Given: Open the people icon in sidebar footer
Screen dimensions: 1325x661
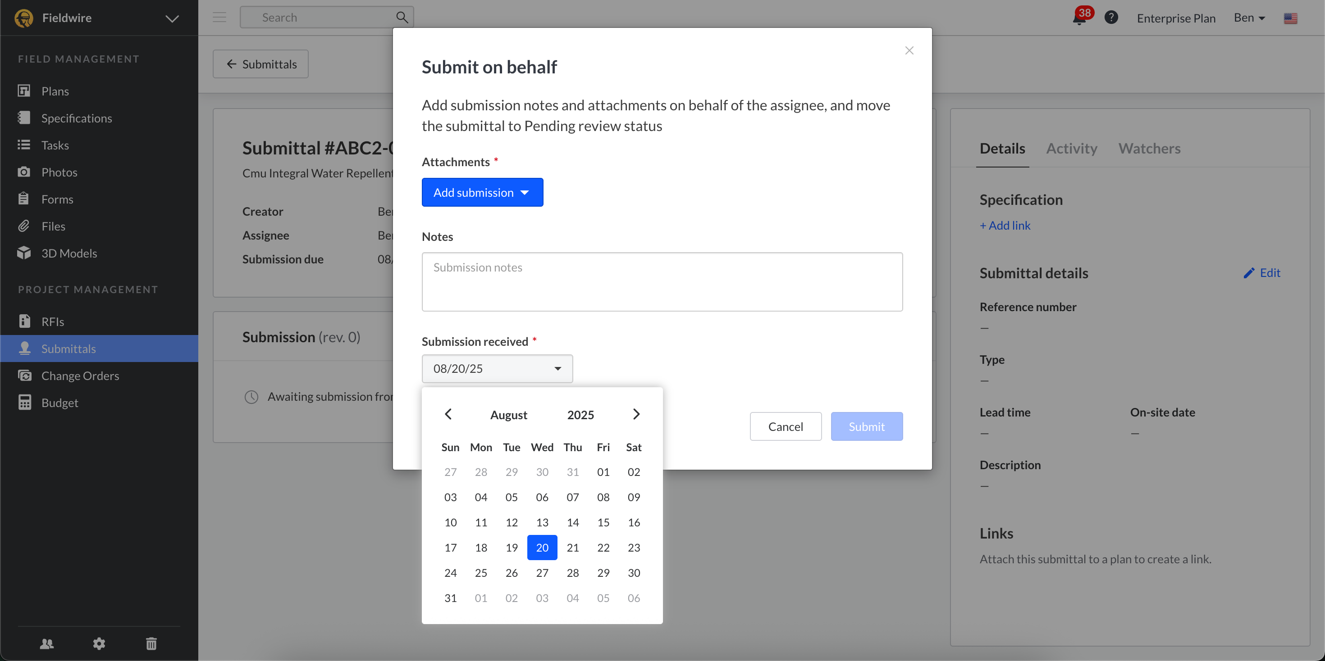Looking at the screenshot, I should point(47,643).
